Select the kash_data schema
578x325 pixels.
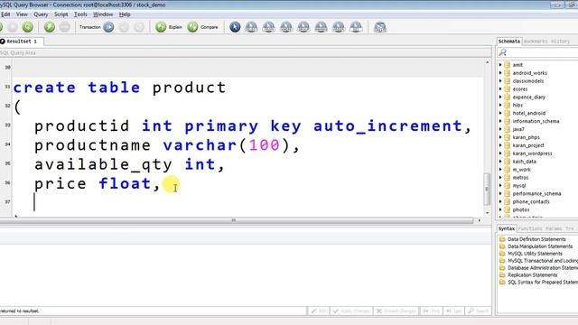coord(524,162)
